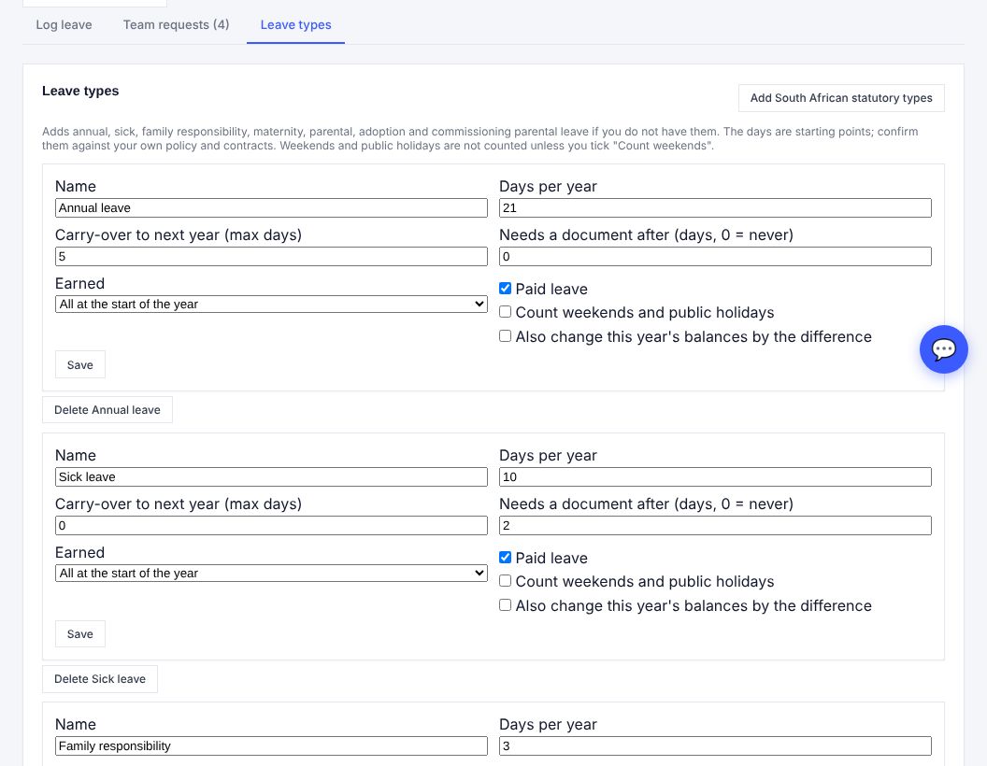Tick balance difference checkbox for Sick leave
This screenshot has height=766, width=987.
pos(505,605)
